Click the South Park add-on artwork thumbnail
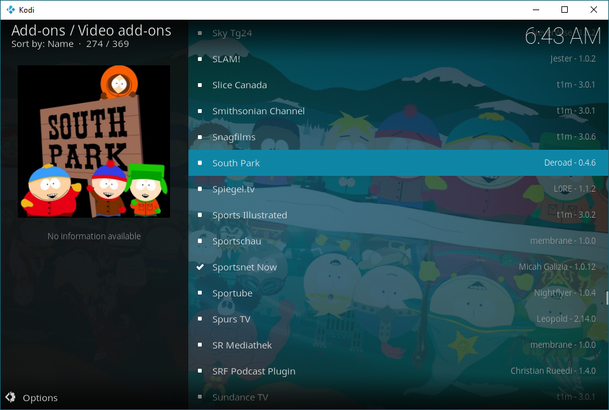609x410 pixels. [94, 142]
